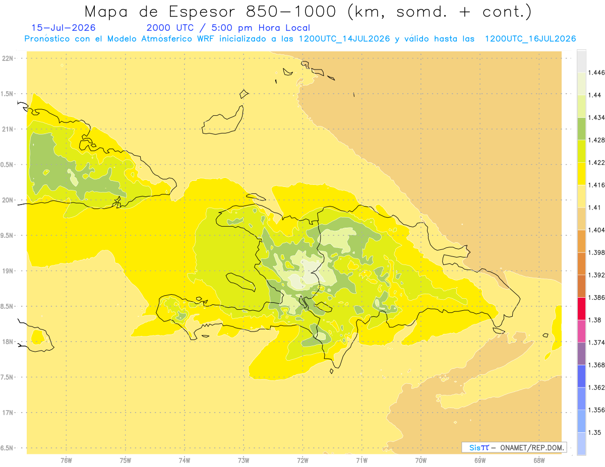Click the medium blue swatch between 1.356 and 1.362
The width and height of the screenshot is (605, 467).
pyautogui.click(x=581, y=399)
